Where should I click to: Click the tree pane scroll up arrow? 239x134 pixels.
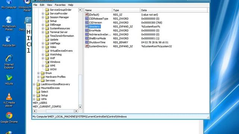[80, 10]
